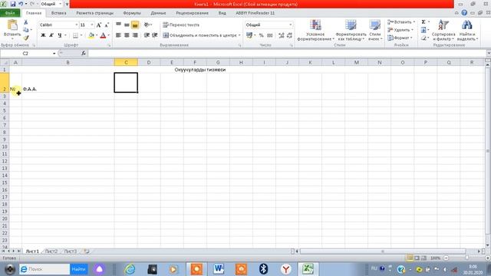
Task: Click the Format Painter brush icon
Action: click(26, 38)
